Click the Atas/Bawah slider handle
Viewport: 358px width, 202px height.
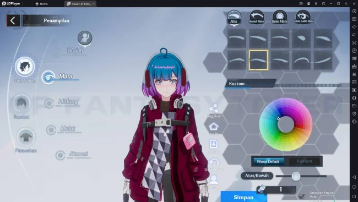coord(296,176)
